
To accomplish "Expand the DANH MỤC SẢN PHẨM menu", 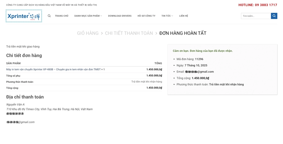I will tap(88, 16).
